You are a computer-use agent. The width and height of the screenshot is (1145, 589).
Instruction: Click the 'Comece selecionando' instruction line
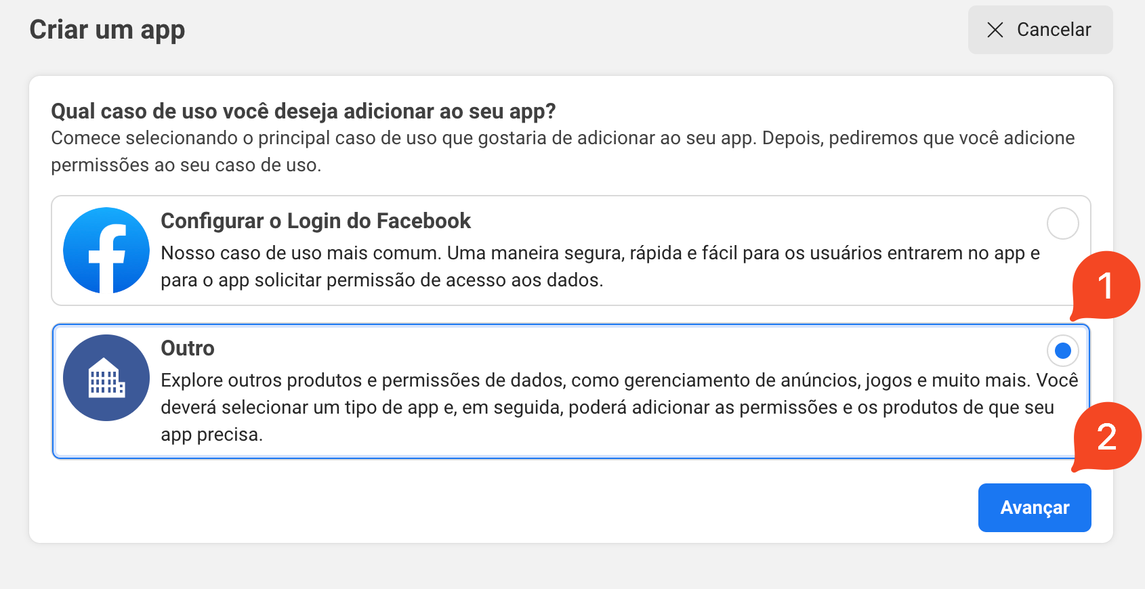click(562, 138)
